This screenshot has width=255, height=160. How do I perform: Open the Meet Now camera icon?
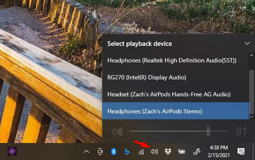click(x=100, y=152)
